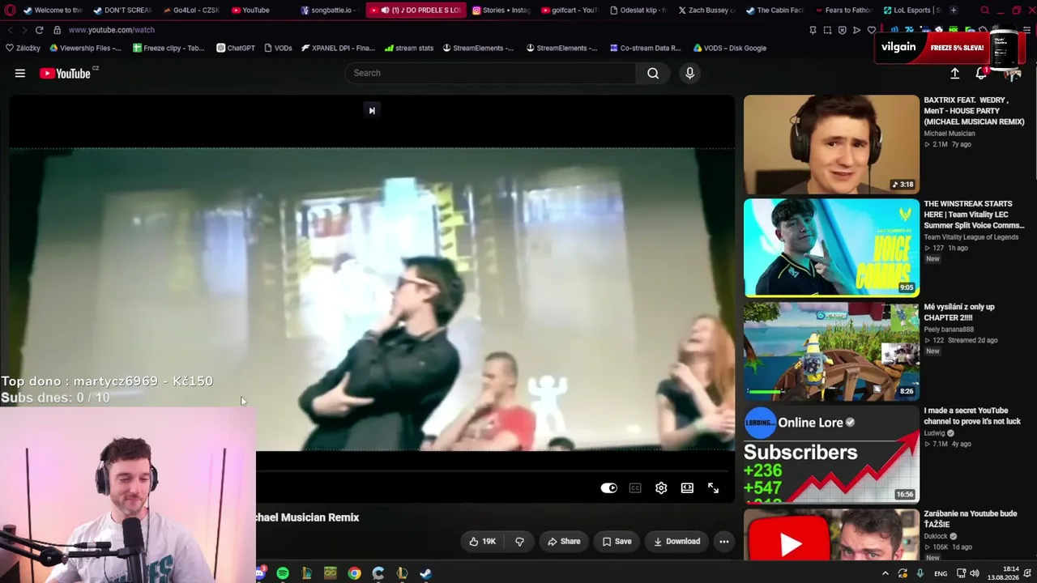Switch to the DON'T SCREAM tab

pos(122,11)
